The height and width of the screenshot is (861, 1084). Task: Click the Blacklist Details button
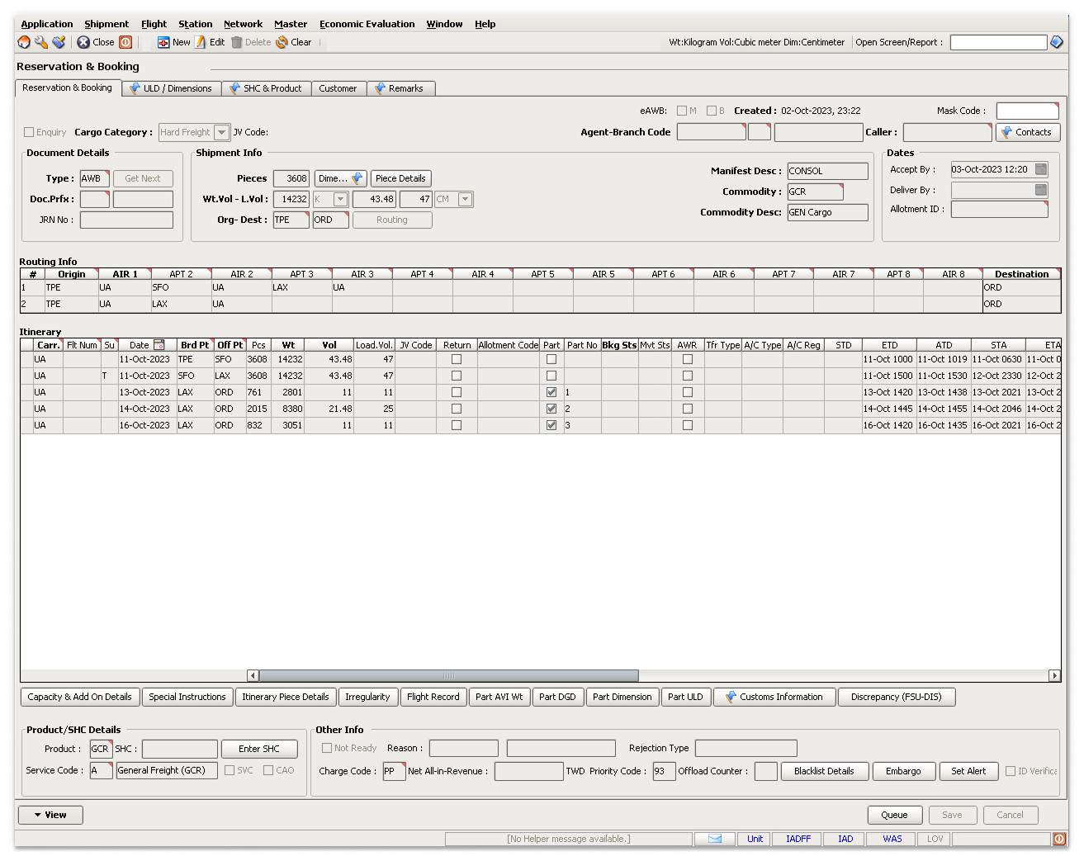pyautogui.click(x=824, y=771)
